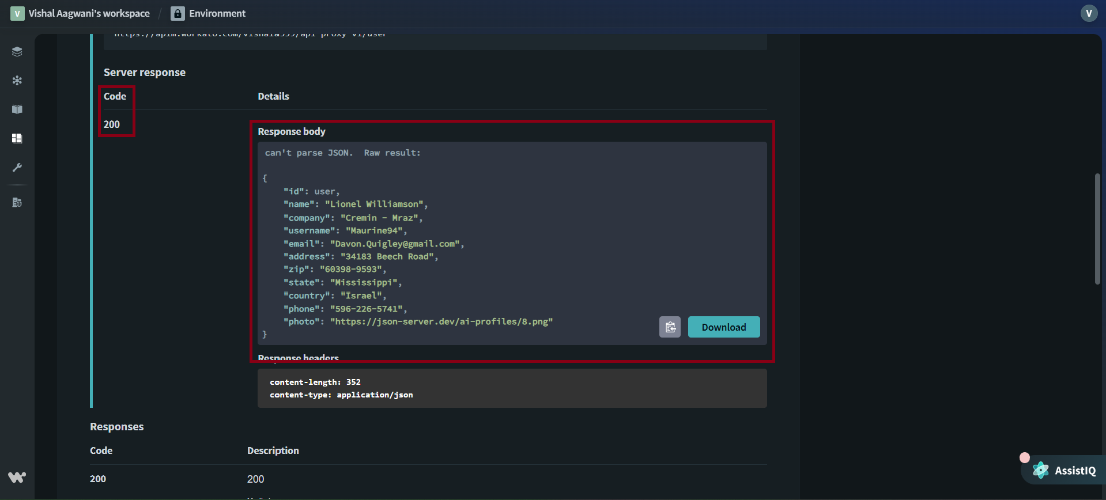Click the Environment breadcrumb label
Image resolution: width=1106 pixels, height=500 pixels.
click(x=217, y=13)
